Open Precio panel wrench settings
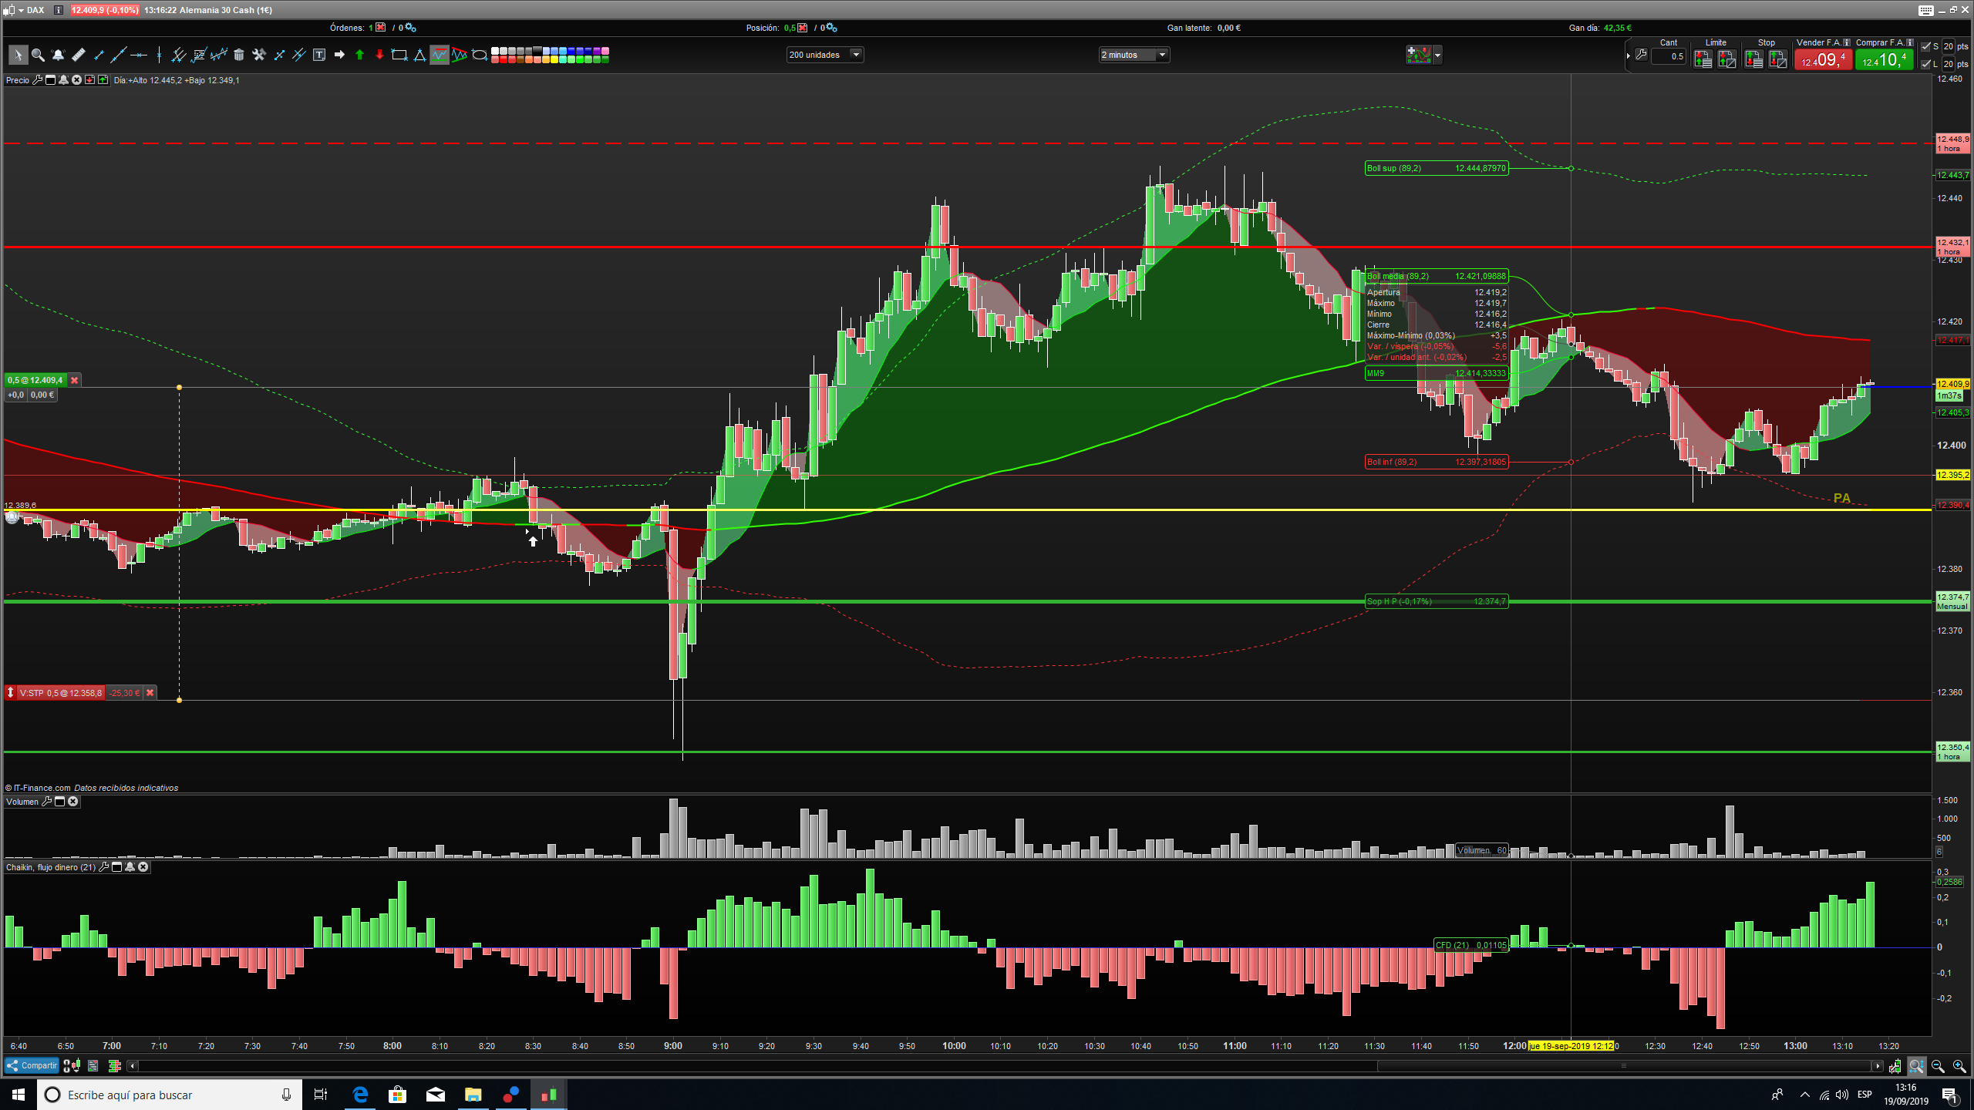The height and width of the screenshot is (1110, 1974). coord(37,80)
